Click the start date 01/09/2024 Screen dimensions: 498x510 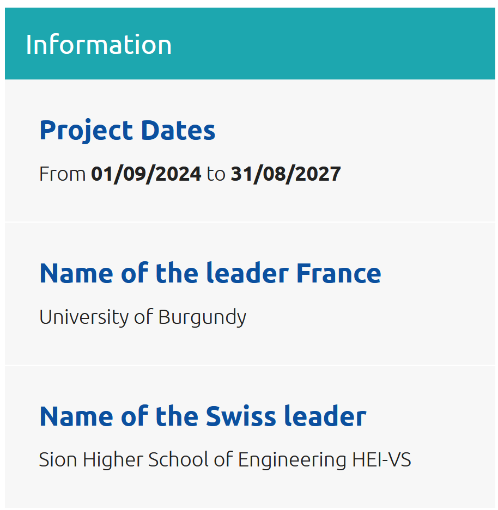tap(146, 174)
